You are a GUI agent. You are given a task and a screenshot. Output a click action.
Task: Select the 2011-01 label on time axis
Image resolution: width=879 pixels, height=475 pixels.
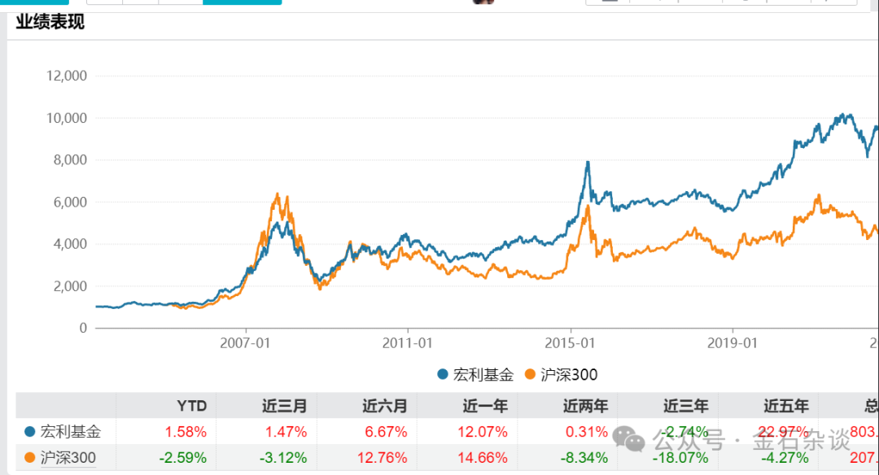pyautogui.click(x=408, y=344)
